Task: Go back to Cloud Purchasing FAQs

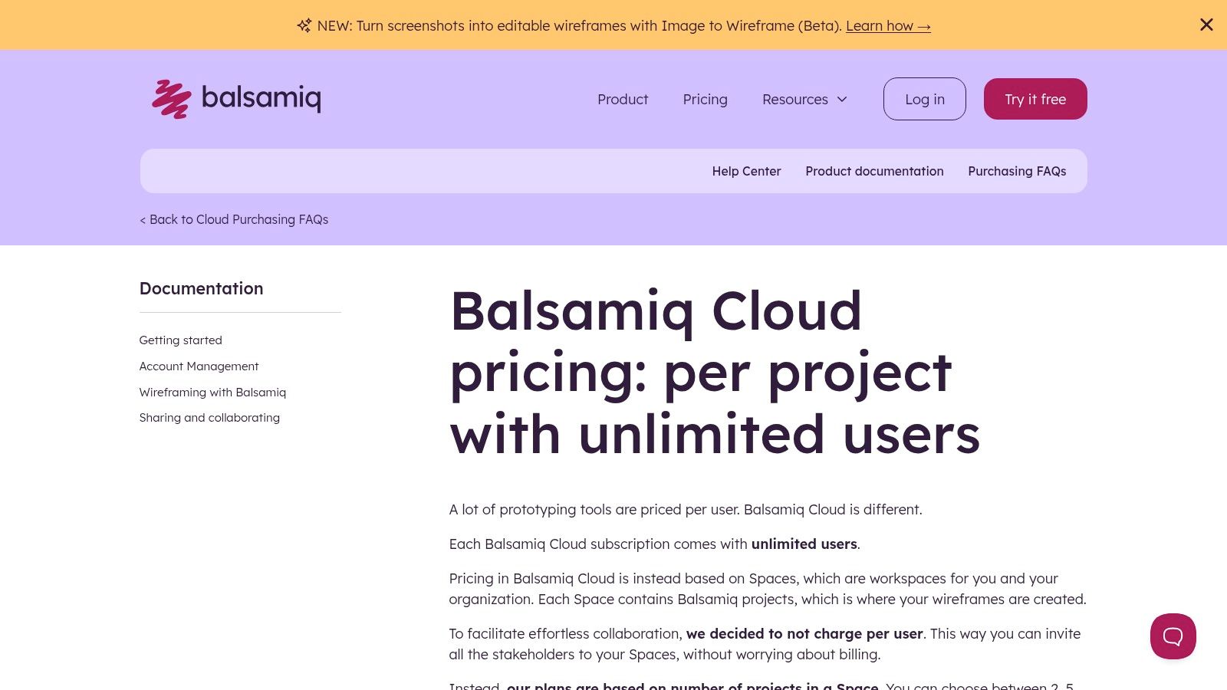Action: coord(234,219)
